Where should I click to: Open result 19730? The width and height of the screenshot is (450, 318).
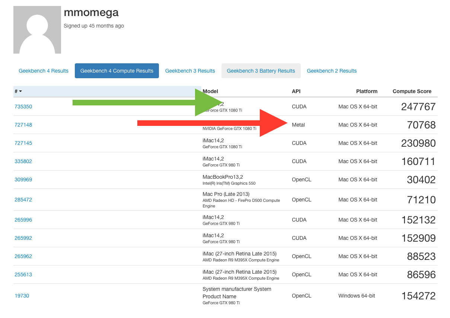[22, 296]
